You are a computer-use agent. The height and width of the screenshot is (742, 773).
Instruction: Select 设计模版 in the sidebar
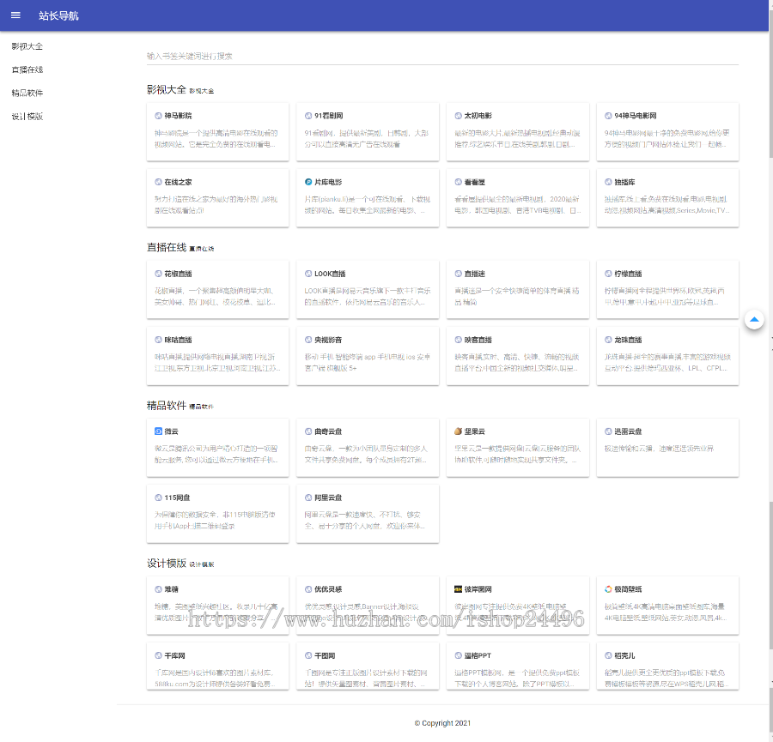pyautogui.click(x=27, y=117)
